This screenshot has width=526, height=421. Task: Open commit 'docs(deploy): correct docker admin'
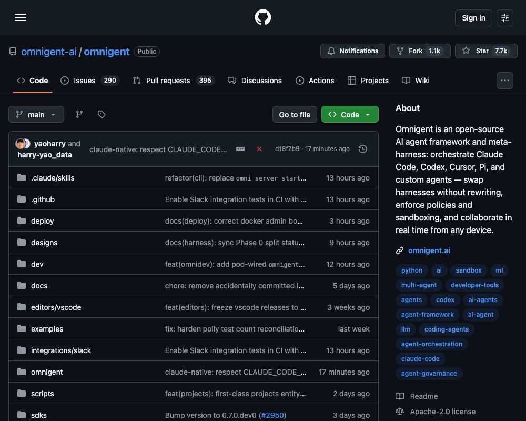point(234,221)
